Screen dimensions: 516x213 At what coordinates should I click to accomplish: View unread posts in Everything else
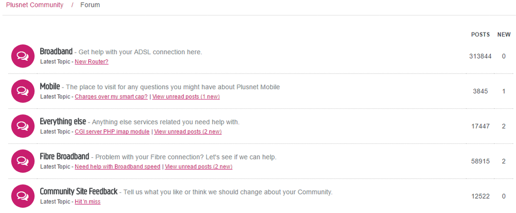click(187, 132)
